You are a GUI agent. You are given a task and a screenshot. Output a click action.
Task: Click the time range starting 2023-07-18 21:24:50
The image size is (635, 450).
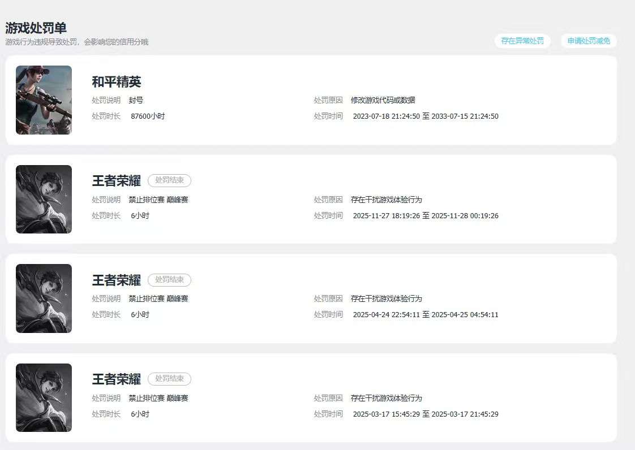426,116
